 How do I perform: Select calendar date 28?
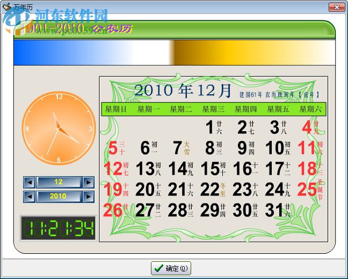pos(180,210)
